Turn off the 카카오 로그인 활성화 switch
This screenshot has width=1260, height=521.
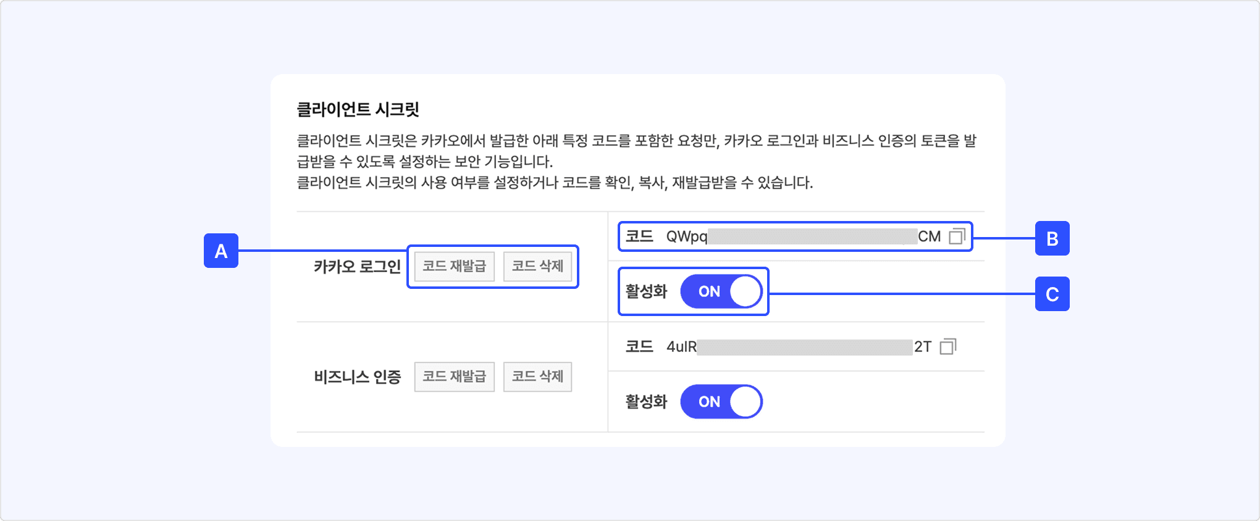click(721, 291)
